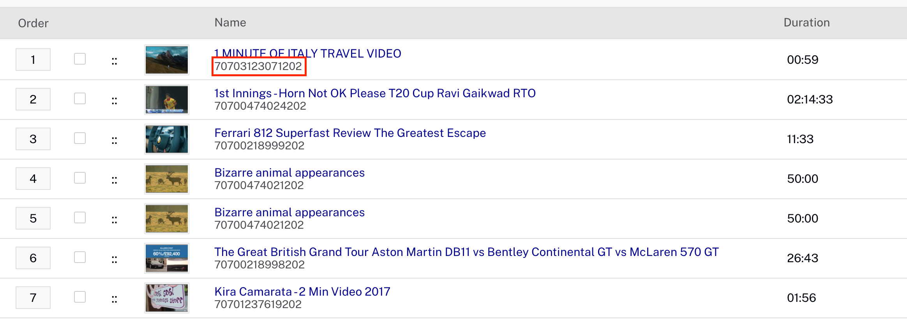Image resolution: width=907 pixels, height=319 pixels.
Task: Click drag handle in row 5
Action: pyautogui.click(x=114, y=220)
